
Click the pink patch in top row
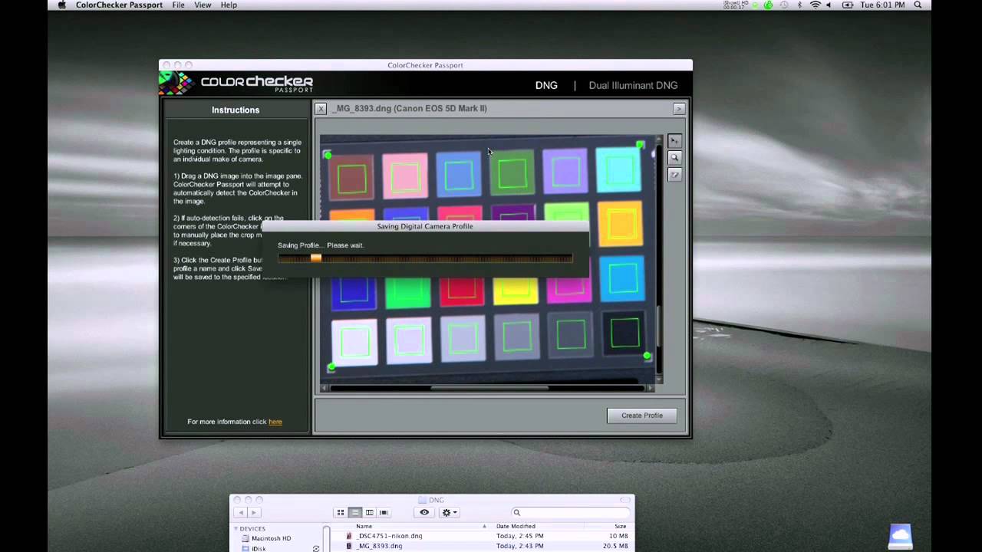pyautogui.click(x=405, y=176)
